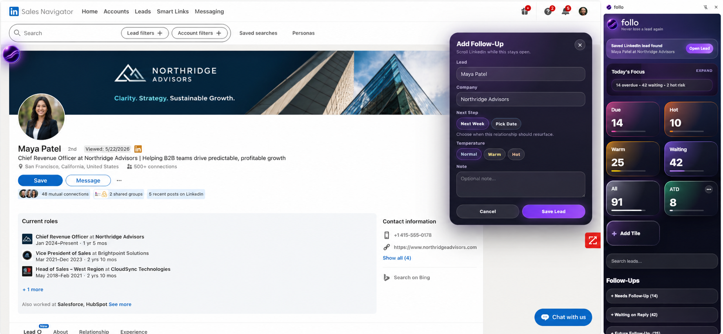
Task: Show all (4) contact information
Action: tap(397, 258)
